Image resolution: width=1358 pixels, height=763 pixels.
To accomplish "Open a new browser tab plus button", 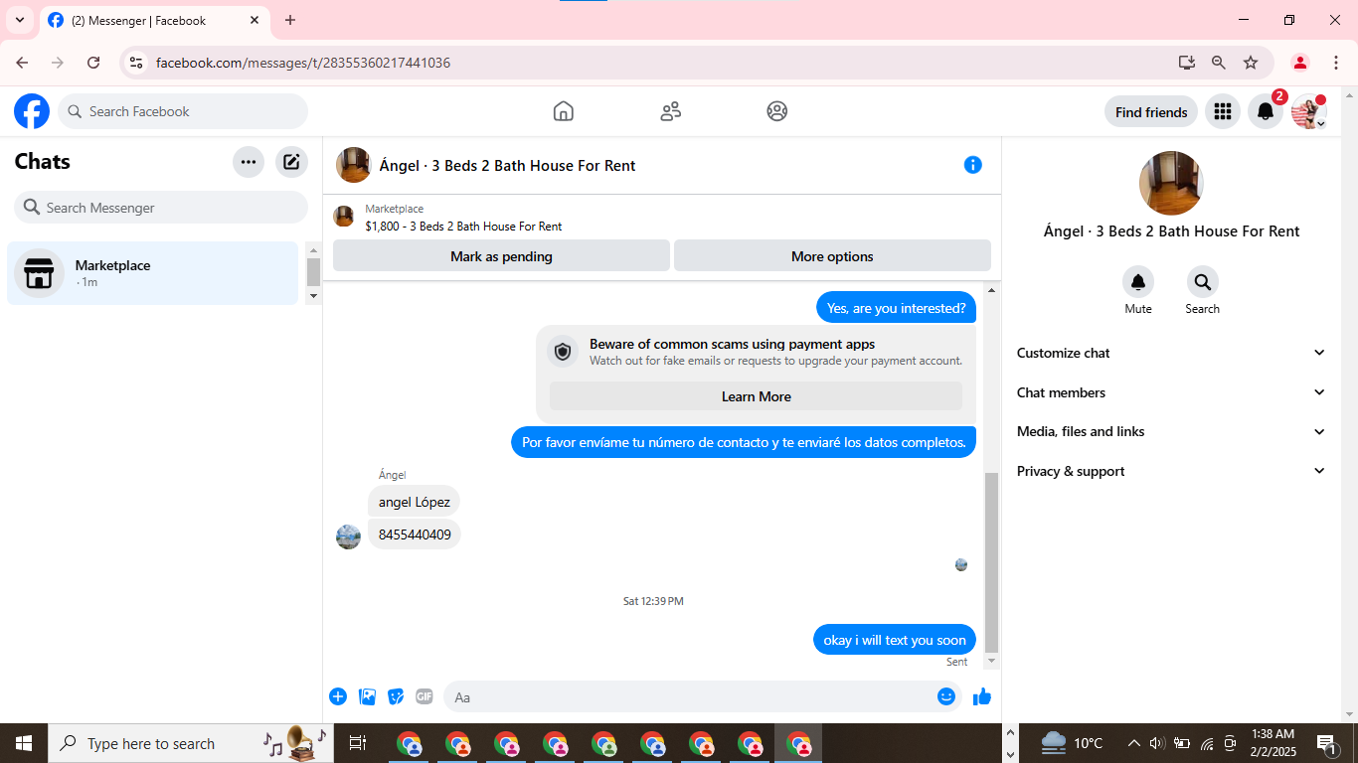I will click(x=290, y=20).
